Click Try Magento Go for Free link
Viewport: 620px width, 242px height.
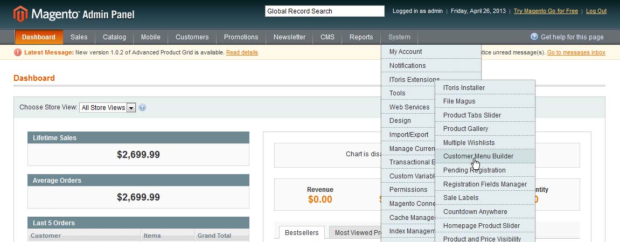tap(546, 11)
